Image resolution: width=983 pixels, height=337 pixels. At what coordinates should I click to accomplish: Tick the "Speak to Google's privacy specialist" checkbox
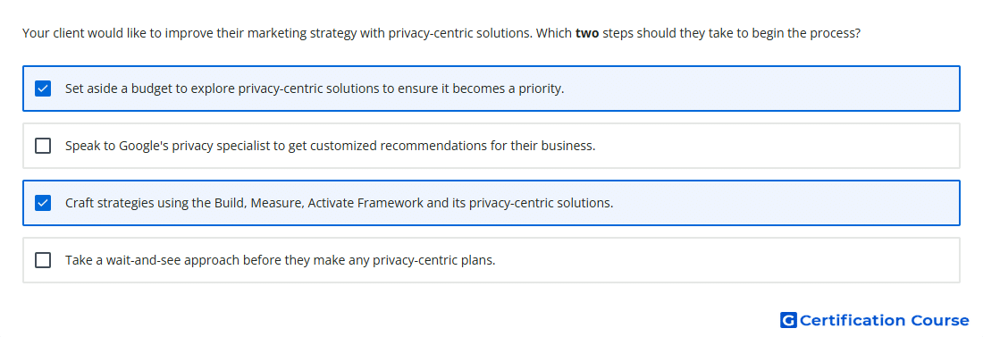click(x=43, y=146)
